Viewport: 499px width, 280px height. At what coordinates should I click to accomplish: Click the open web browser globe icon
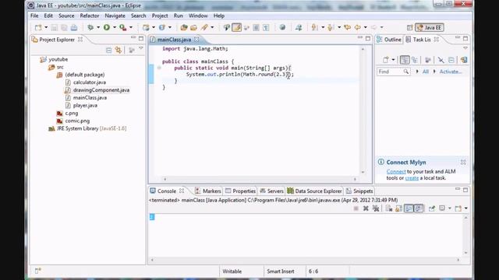coord(282,28)
